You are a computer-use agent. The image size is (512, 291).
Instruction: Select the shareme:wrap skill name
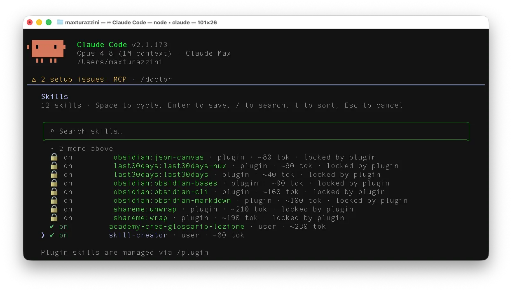pyautogui.click(x=140, y=218)
